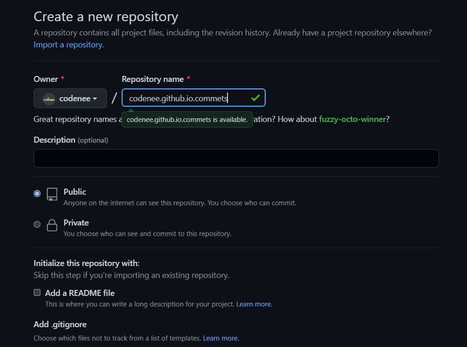This screenshot has width=467, height=347.
Task: Select the Public radio button
Action: (37, 193)
